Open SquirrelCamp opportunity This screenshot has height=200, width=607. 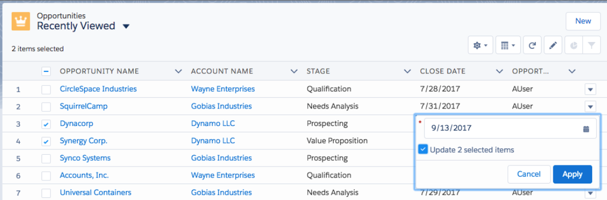[x=84, y=106]
